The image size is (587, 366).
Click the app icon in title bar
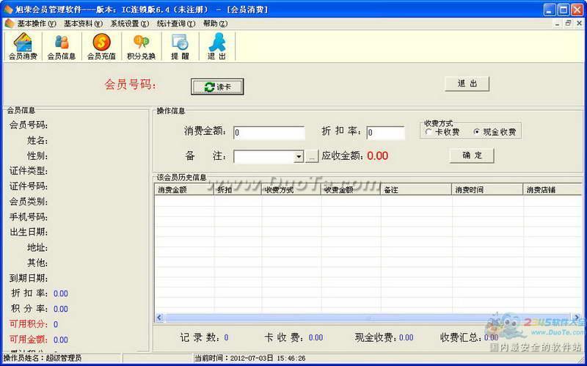point(8,10)
